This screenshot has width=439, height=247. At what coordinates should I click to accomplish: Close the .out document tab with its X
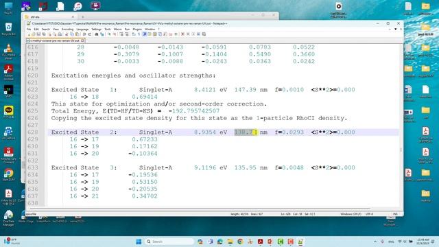[82, 40]
